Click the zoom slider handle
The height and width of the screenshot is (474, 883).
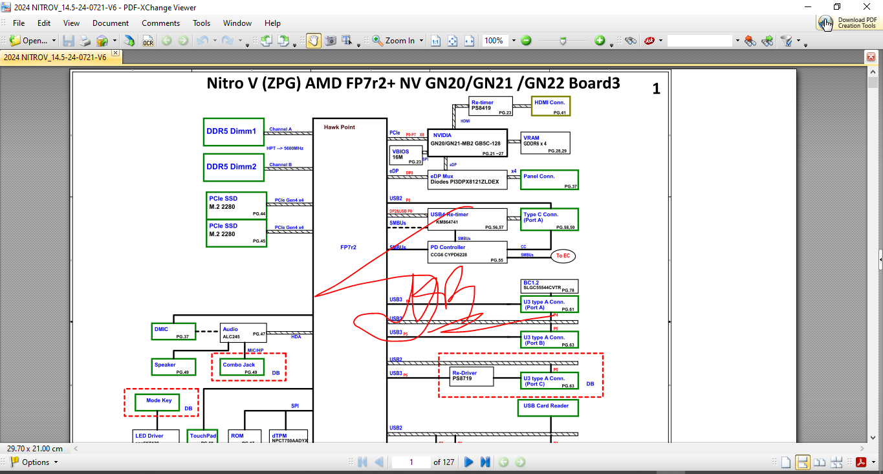click(x=563, y=40)
